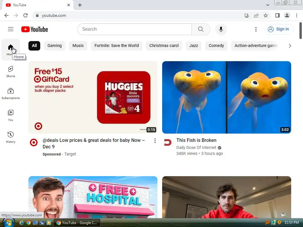Open Chrome three-dot menu

(x=296, y=15)
